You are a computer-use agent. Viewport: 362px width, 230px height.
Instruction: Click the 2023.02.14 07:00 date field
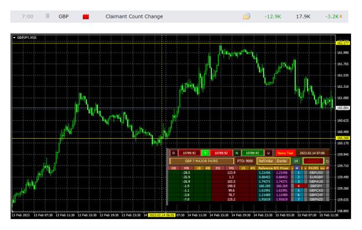click(x=312, y=153)
